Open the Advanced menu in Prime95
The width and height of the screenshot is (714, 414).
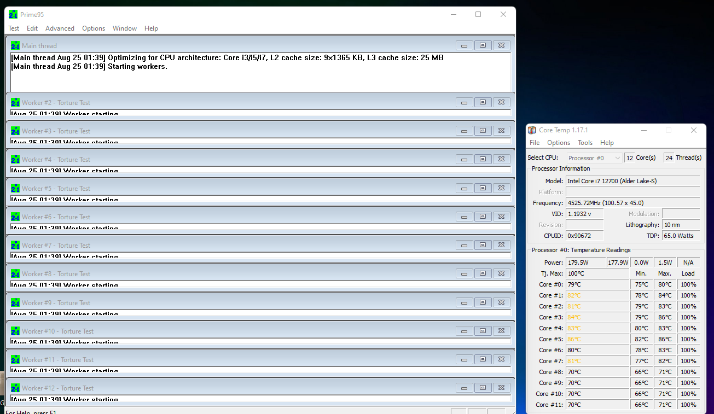pos(60,28)
